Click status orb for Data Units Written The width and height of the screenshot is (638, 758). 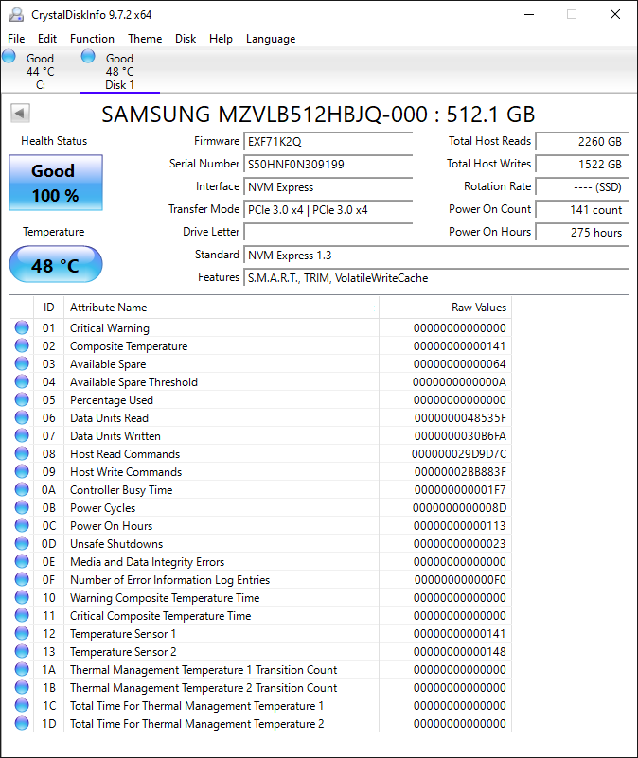(x=22, y=436)
